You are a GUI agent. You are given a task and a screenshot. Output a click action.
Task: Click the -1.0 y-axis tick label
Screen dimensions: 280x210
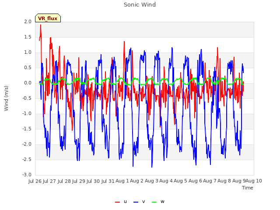pos(27,114)
